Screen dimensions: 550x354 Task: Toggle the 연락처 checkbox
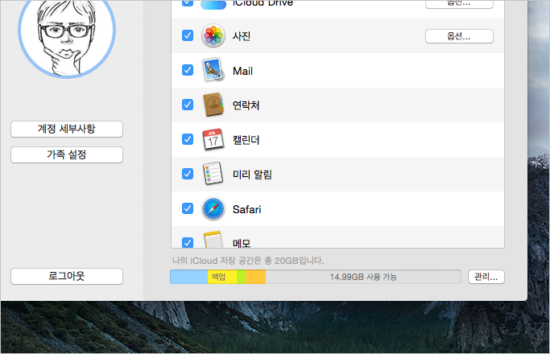188,105
